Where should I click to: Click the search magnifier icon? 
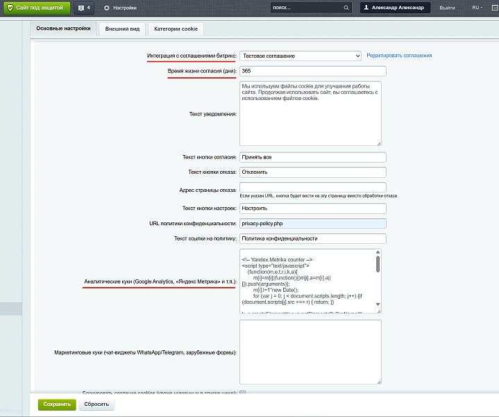pyautogui.click(x=346, y=8)
